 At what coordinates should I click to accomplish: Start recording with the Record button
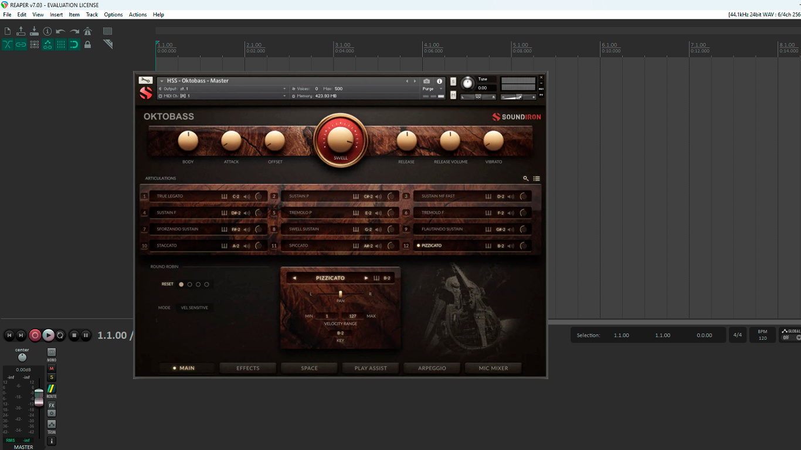35,335
